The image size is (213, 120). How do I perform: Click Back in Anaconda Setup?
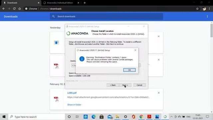tap(113, 85)
